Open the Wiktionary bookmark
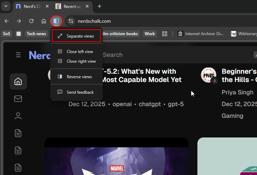Screen dimensions: 257x175 pyautogui.click(x=244, y=34)
